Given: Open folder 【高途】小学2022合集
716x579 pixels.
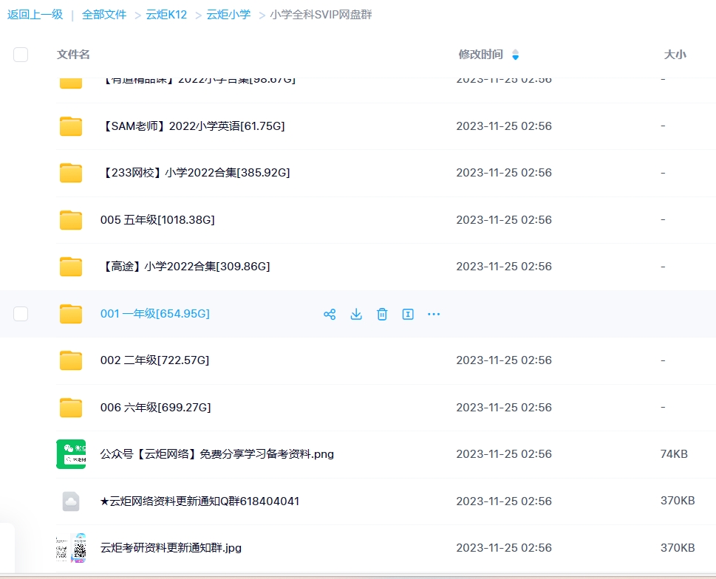Looking at the screenshot, I should [x=185, y=266].
